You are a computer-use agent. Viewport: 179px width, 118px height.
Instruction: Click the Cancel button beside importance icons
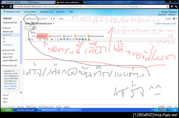click(x=61, y=19)
